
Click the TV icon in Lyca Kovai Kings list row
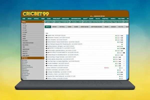116,57
